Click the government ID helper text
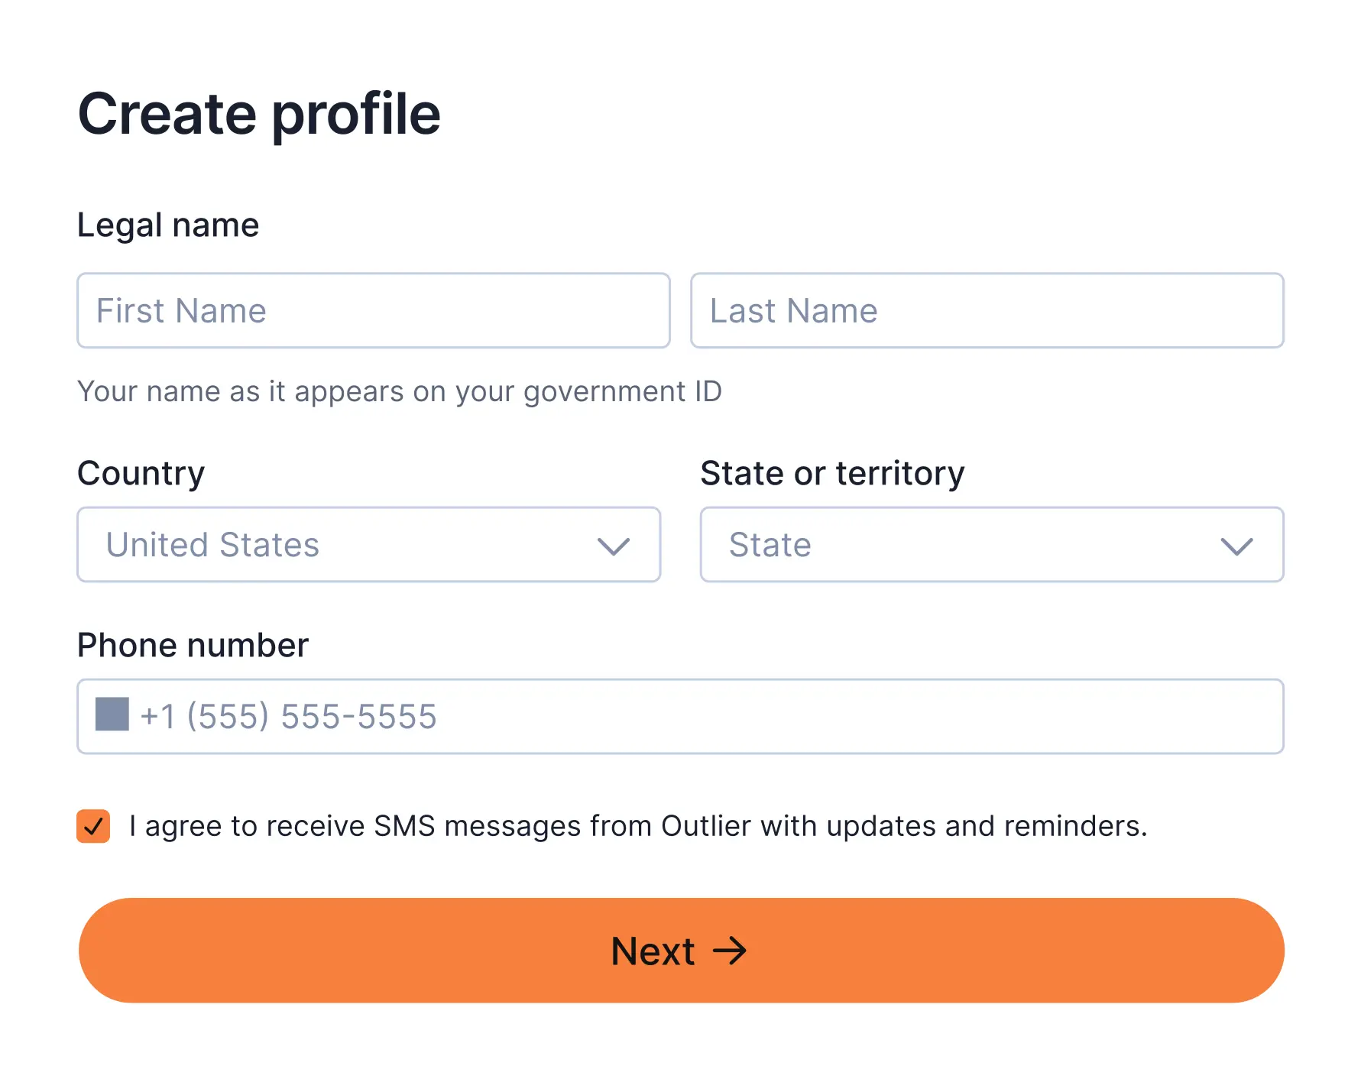 point(400,392)
